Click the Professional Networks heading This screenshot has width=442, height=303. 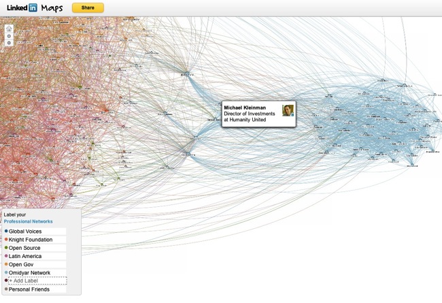[28, 221]
